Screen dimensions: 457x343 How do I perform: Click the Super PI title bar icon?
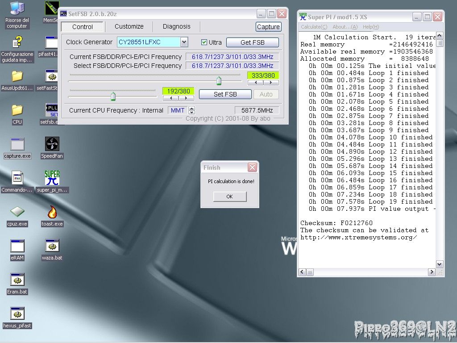tap(303, 17)
